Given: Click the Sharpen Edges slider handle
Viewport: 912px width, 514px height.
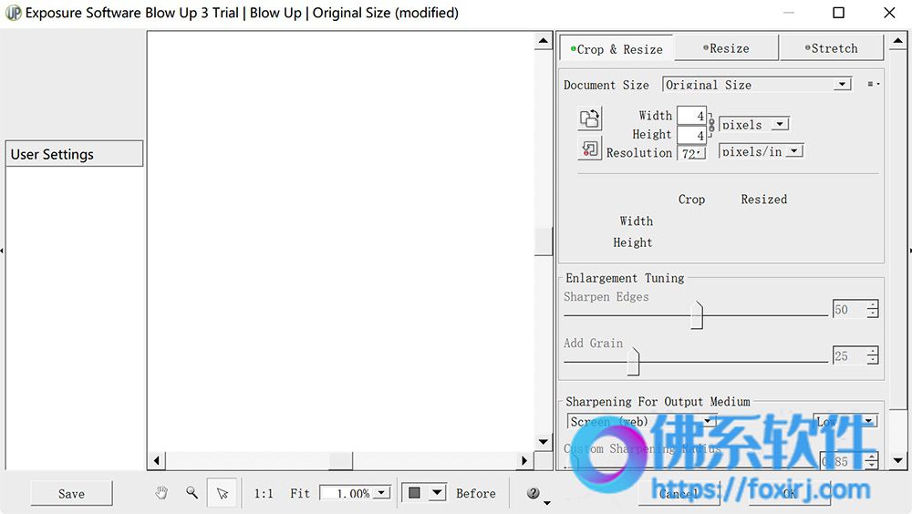Looking at the screenshot, I should click(x=697, y=315).
